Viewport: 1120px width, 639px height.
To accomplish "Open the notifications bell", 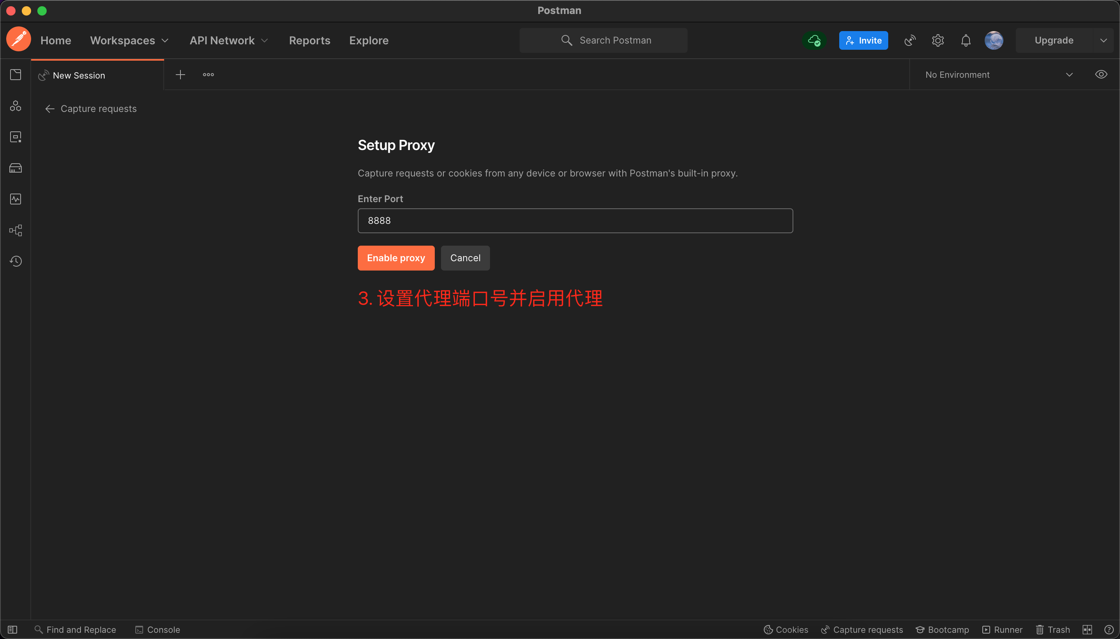I will (x=965, y=40).
